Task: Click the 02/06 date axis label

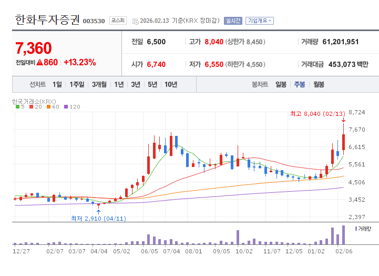Action: 344,251
